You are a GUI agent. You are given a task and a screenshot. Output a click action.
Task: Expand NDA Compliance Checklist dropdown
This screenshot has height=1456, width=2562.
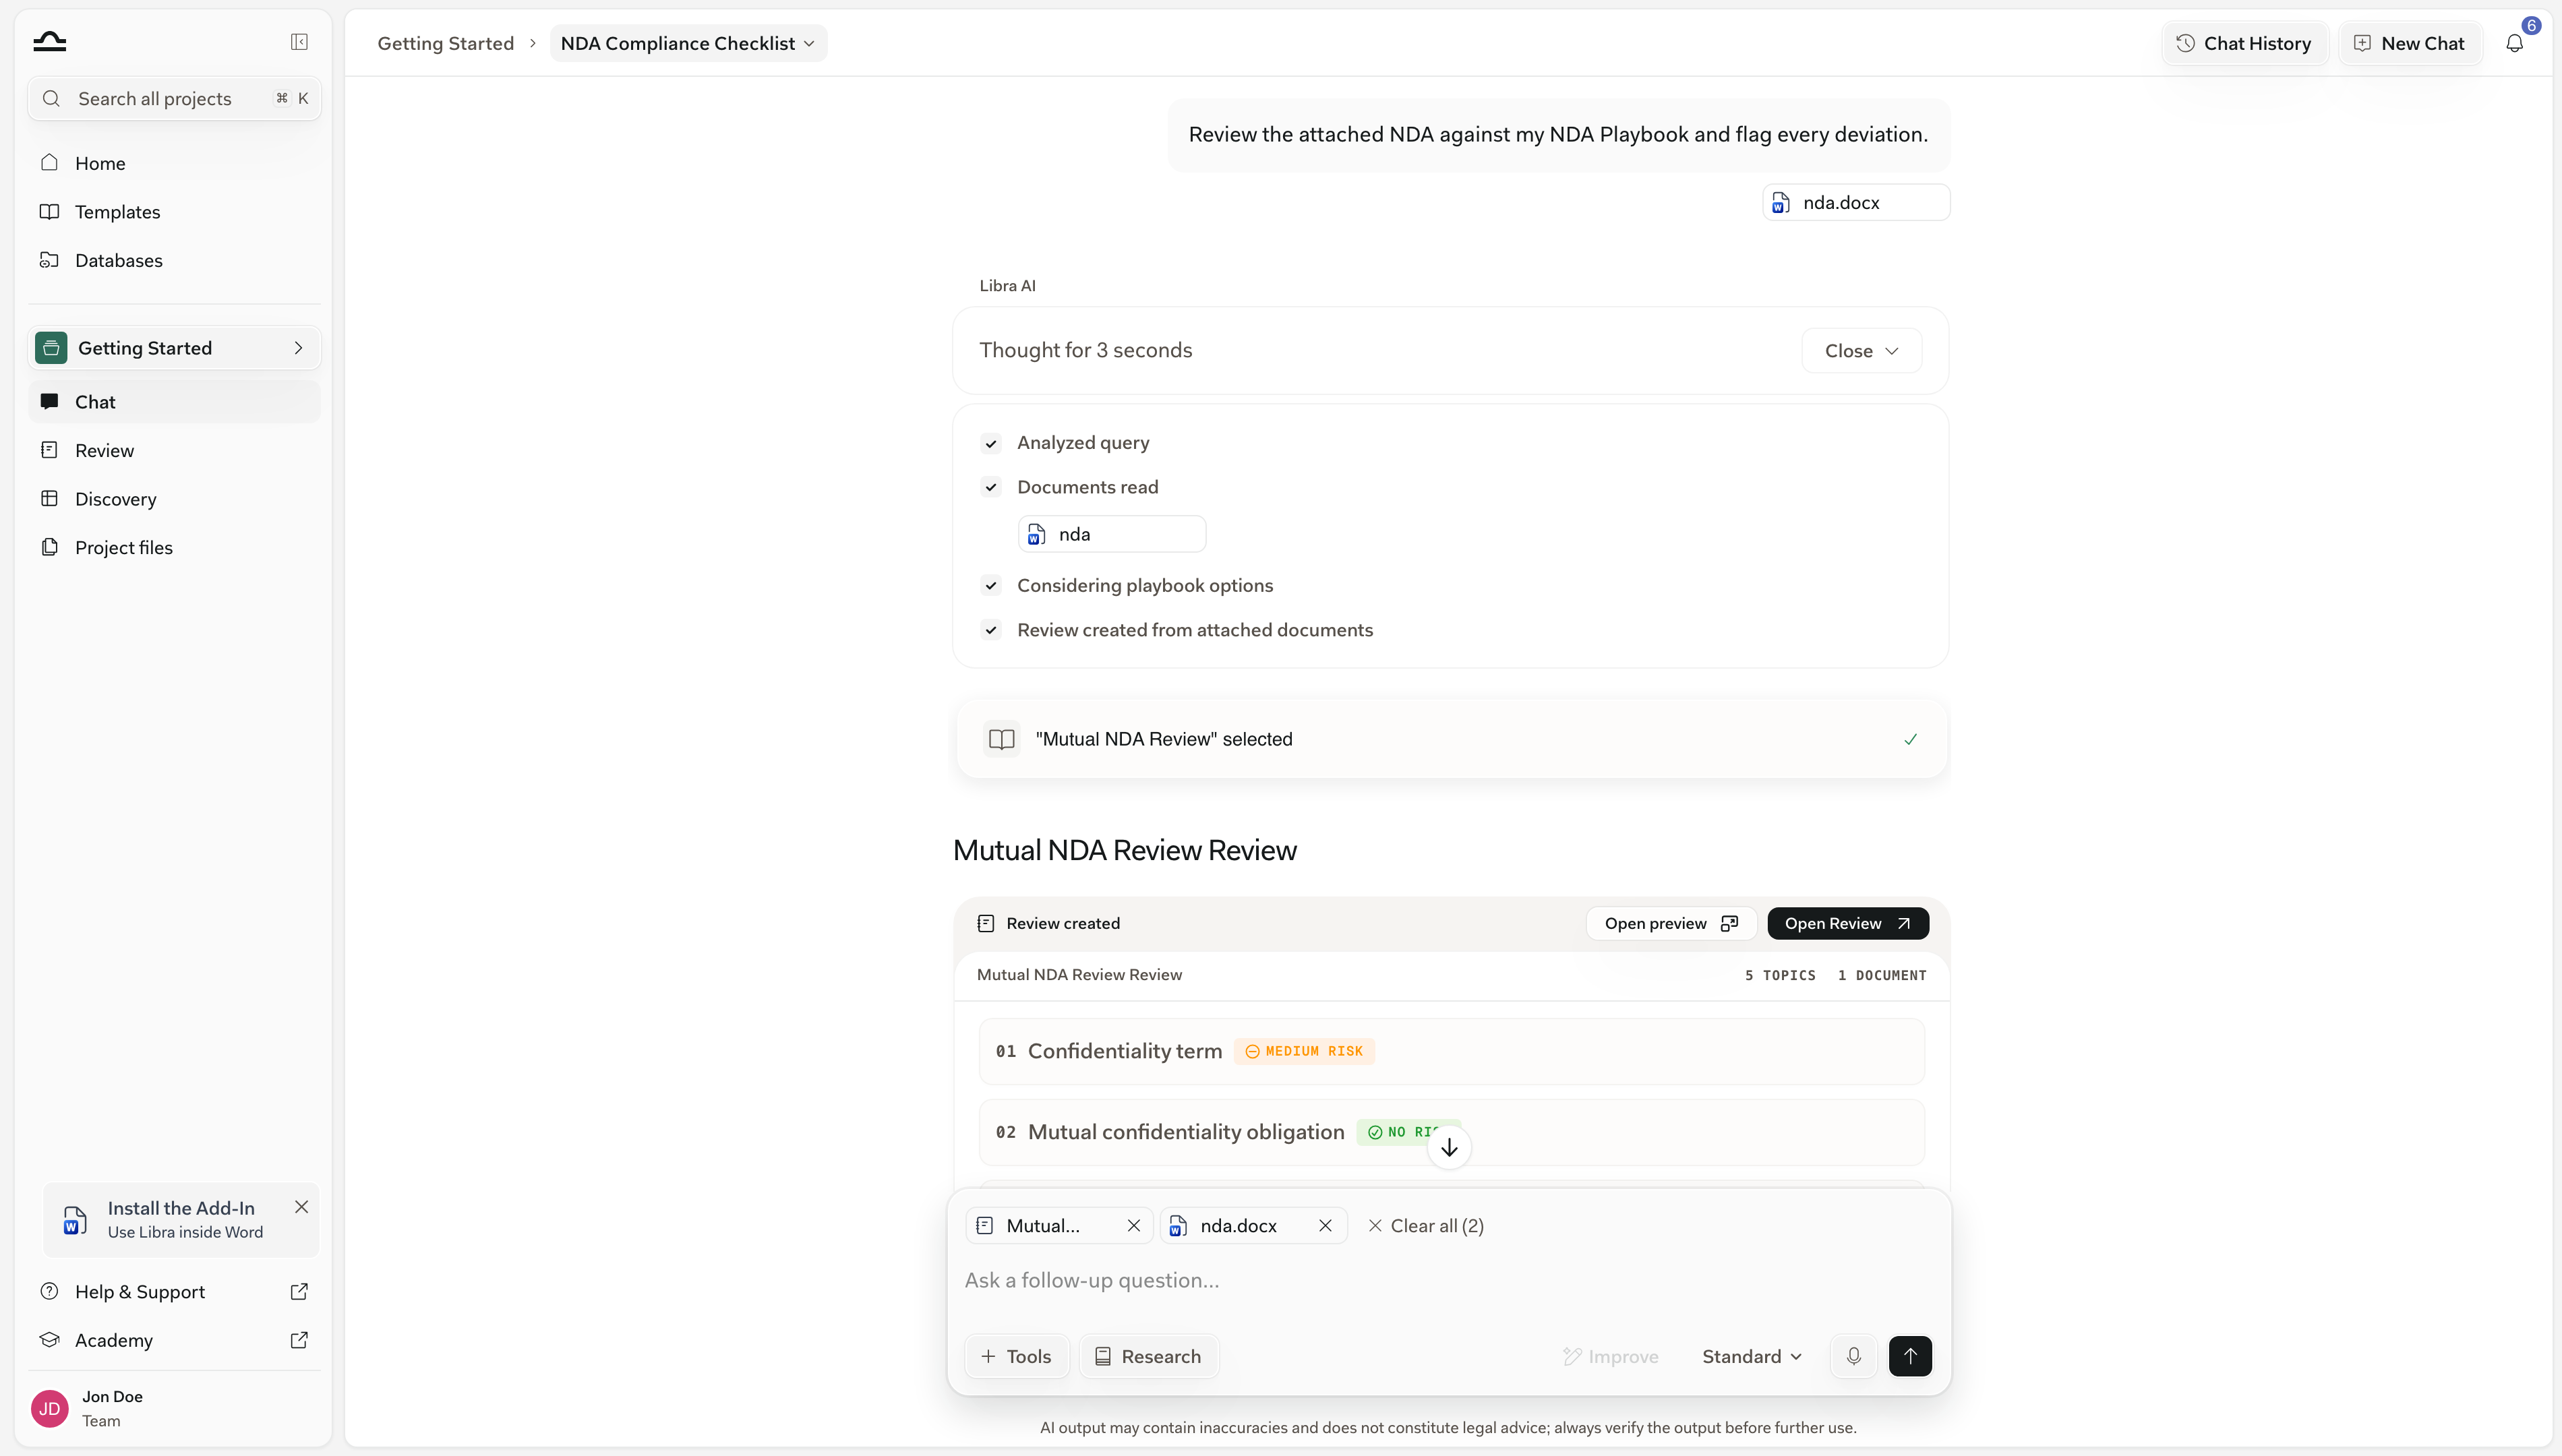pos(688,43)
